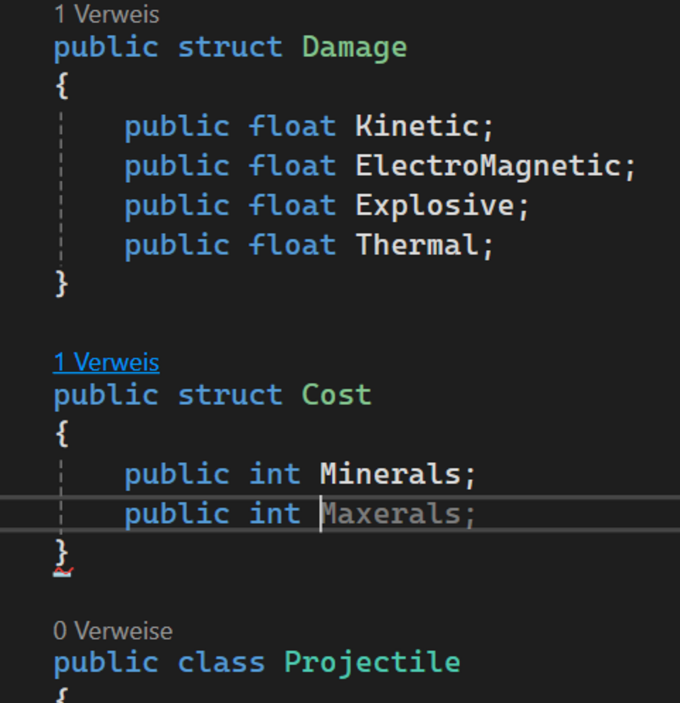This screenshot has width=680, height=703.
Task: Click the Projectile class name
Action: pos(372,663)
